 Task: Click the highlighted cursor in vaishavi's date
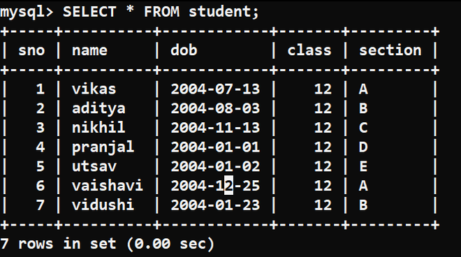(228, 185)
